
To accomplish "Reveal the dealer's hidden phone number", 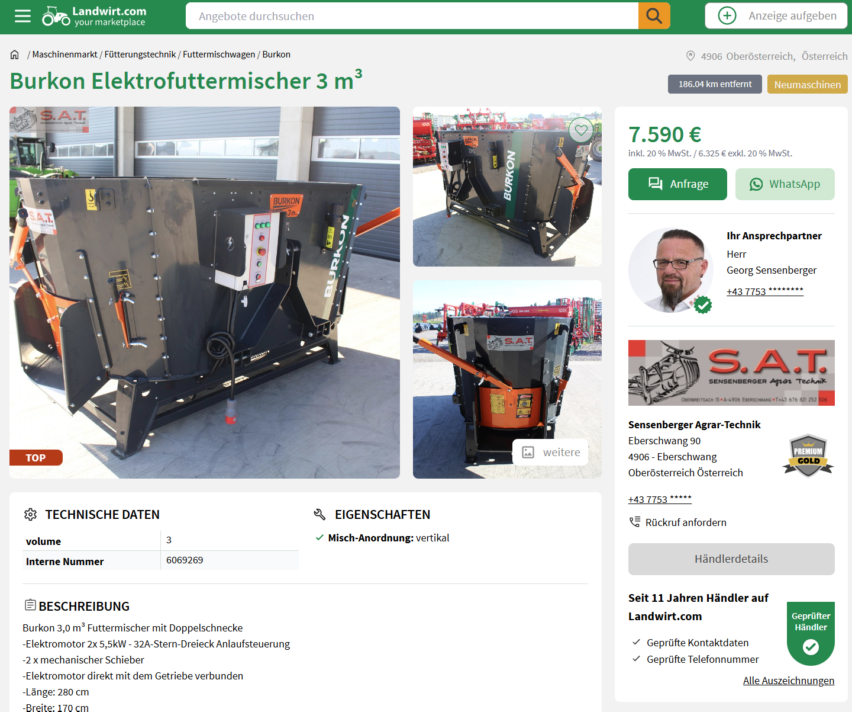I will (660, 499).
